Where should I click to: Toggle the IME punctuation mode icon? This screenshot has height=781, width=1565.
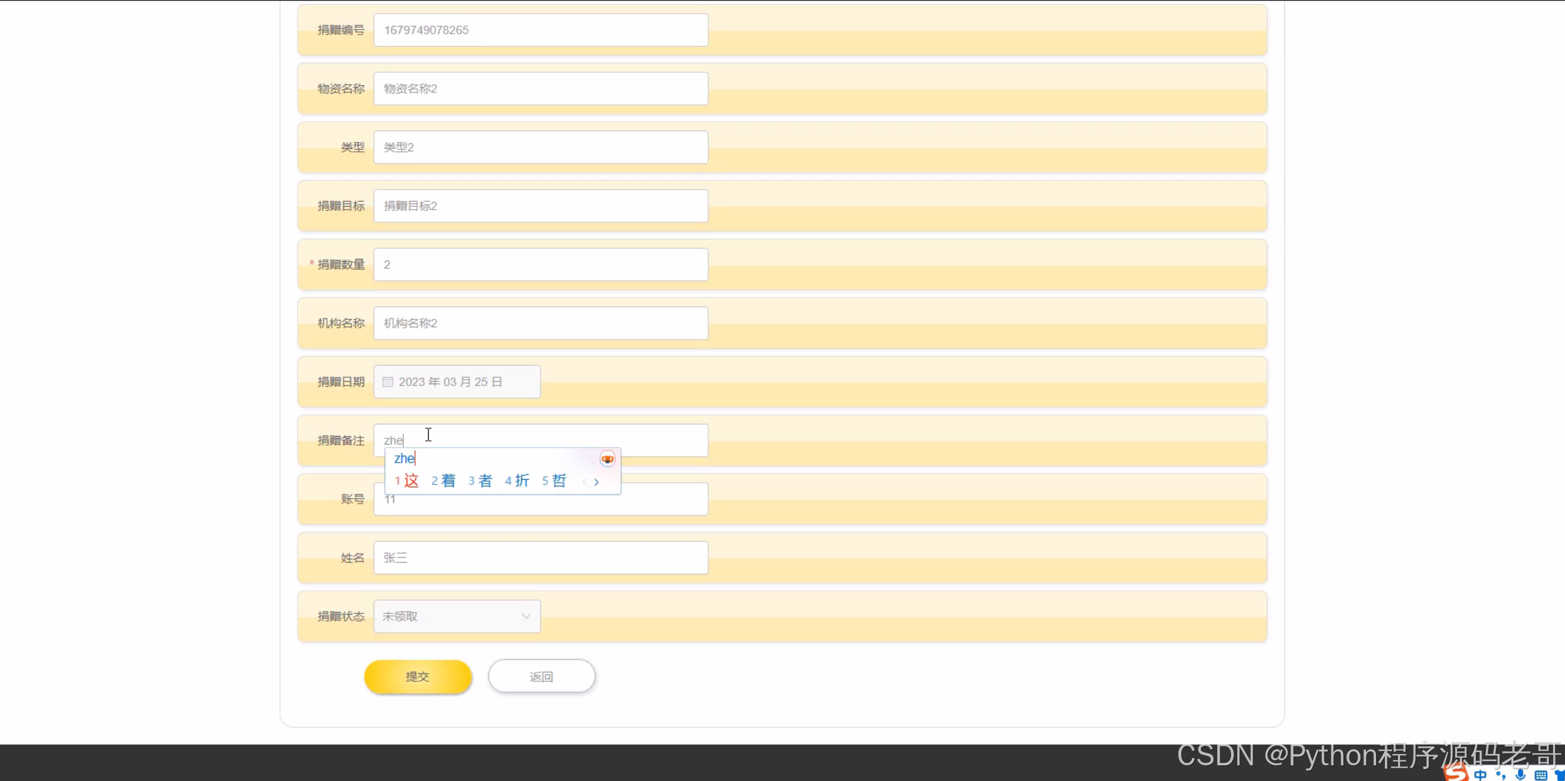coord(1501,775)
